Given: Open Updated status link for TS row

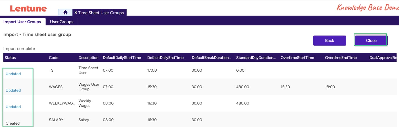Looking at the screenshot, I should pos(13,74).
